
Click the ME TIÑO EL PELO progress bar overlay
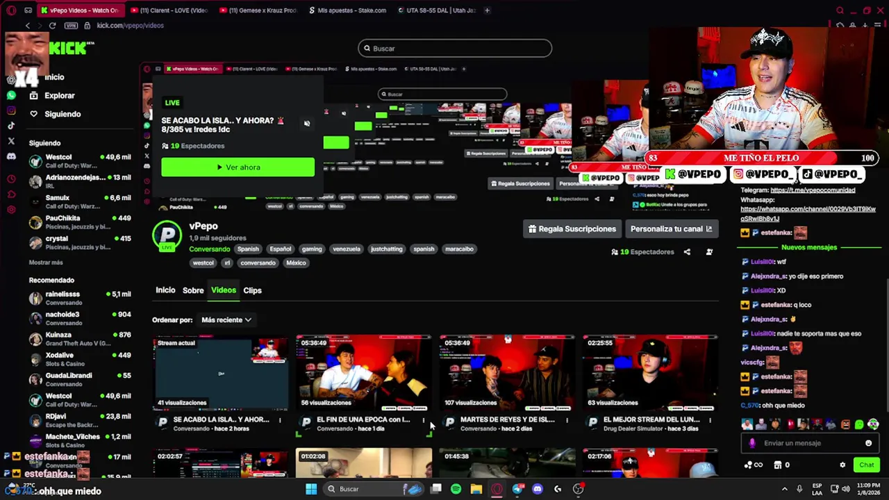(761, 158)
